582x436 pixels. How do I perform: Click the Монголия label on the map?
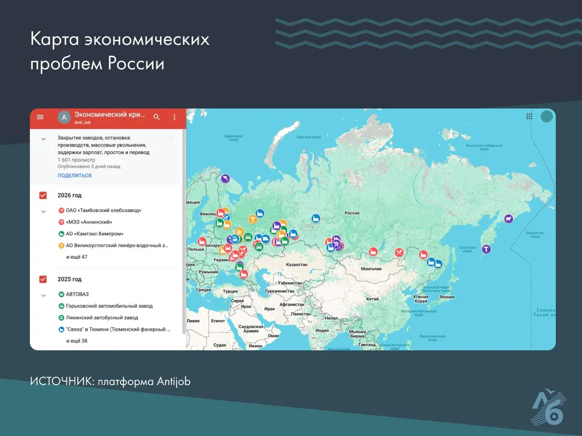pyautogui.click(x=371, y=269)
